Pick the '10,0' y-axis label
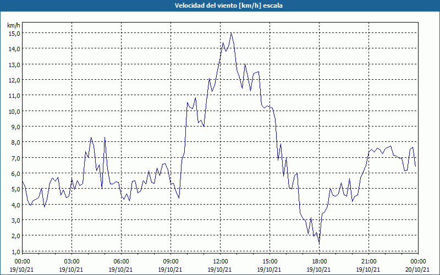Screen dimensions: 440x275 coord(14,112)
